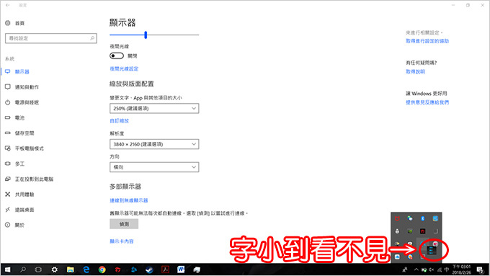Image resolution: width=490 pixels, height=276 pixels.
Task: Launch Microsoft Edge from the taskbar
Action: tap(86, 270)
